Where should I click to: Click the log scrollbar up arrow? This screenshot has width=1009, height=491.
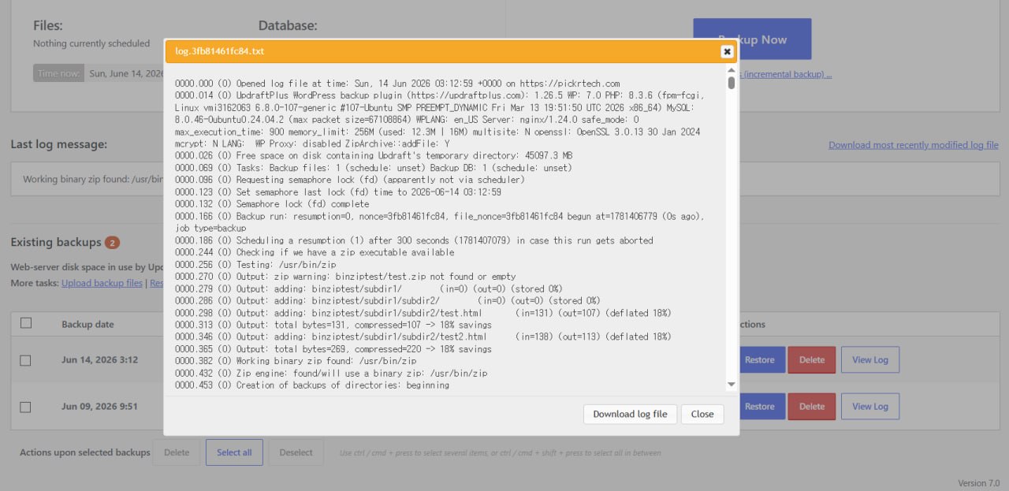click(732, 70)
